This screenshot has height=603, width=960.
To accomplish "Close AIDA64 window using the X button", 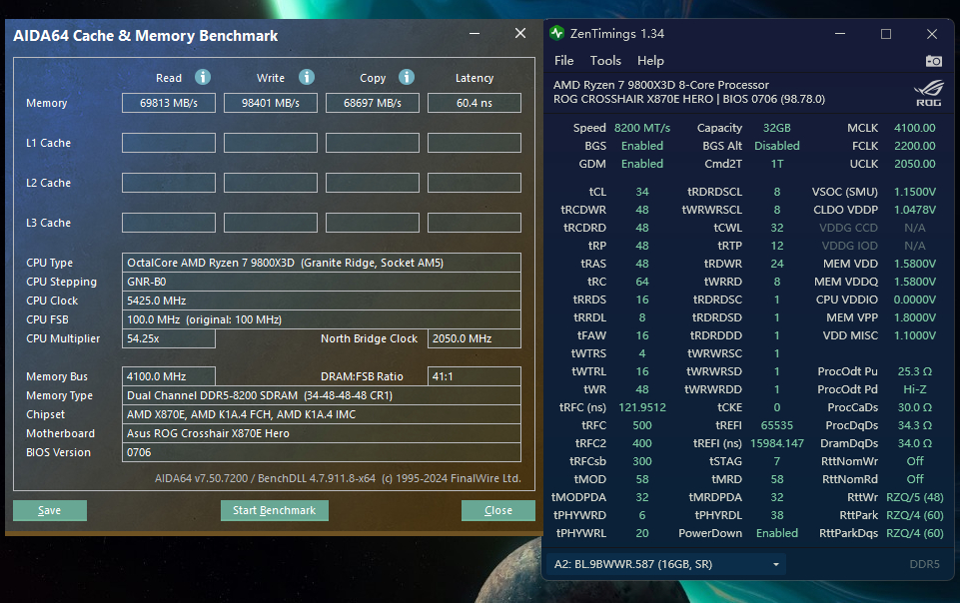I will point(520,34).
